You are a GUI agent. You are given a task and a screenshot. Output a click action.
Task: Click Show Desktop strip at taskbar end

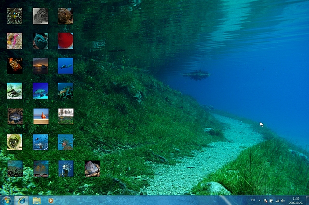click(307, 200)
